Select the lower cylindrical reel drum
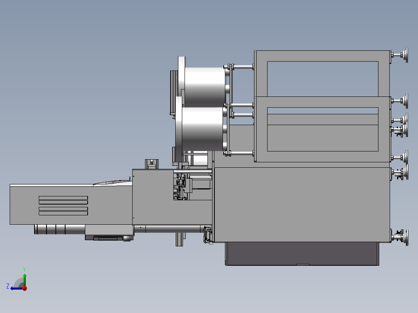Screen dimensions: 418x313 click(202, 129)
